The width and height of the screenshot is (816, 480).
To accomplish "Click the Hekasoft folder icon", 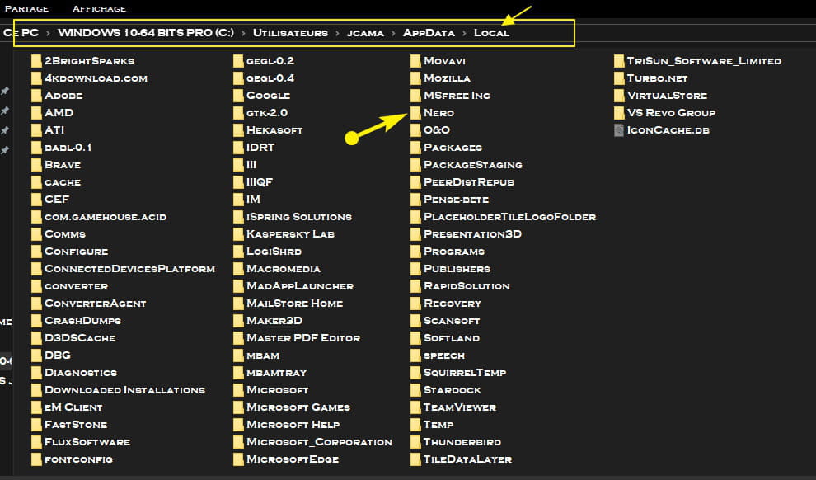I will click(x=238, y=130).
